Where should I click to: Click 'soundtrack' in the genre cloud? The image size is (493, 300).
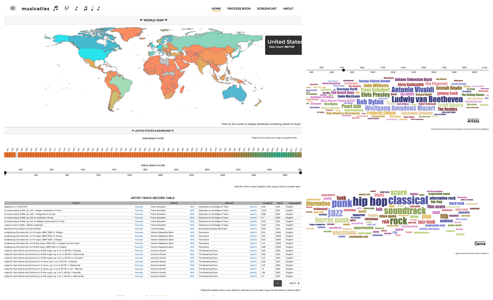pos(405,211)
